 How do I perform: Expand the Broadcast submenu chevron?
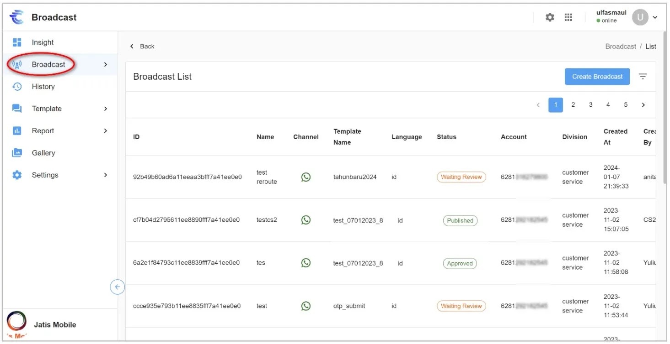106,64
